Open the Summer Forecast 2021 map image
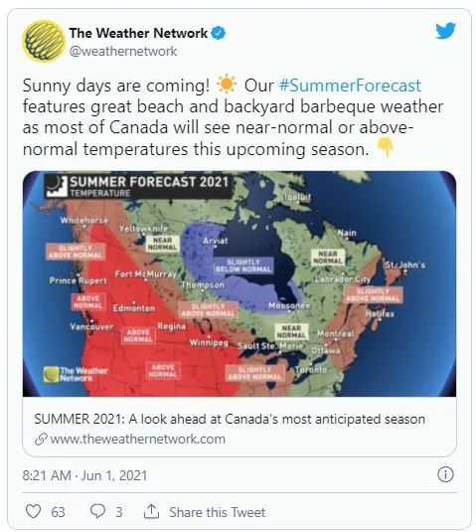 click(x=239, y=283)
